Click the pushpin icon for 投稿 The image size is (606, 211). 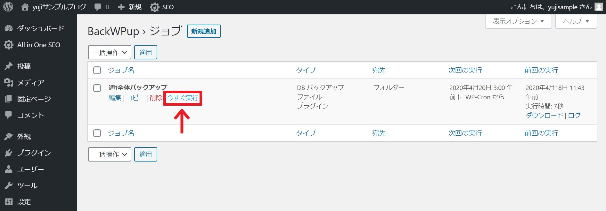[x=9, y=66]
